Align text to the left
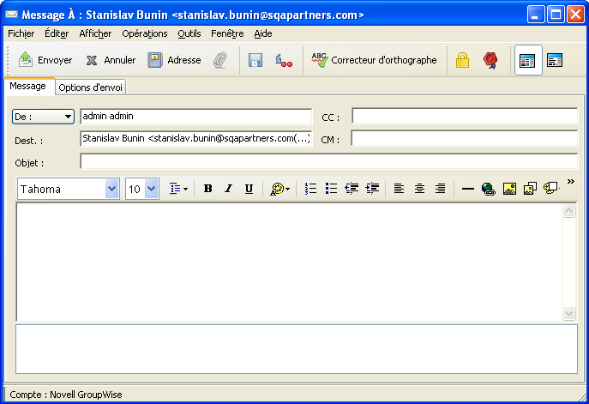Screen dimensions: 589x404 pyautogui.click(x=399, y=189)
